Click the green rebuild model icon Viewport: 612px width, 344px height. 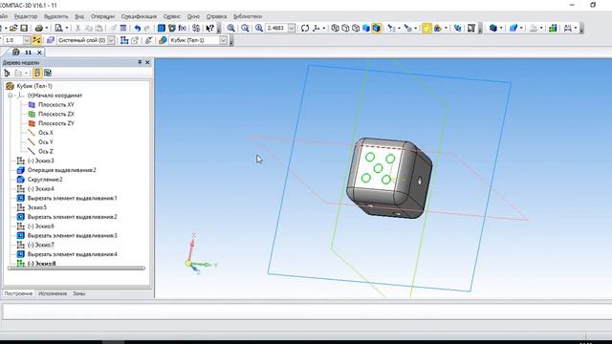pos(553,28)
